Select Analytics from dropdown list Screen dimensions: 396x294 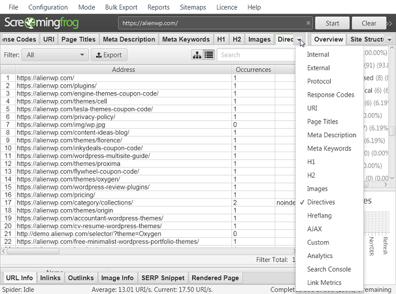click(x=329, y=255)
